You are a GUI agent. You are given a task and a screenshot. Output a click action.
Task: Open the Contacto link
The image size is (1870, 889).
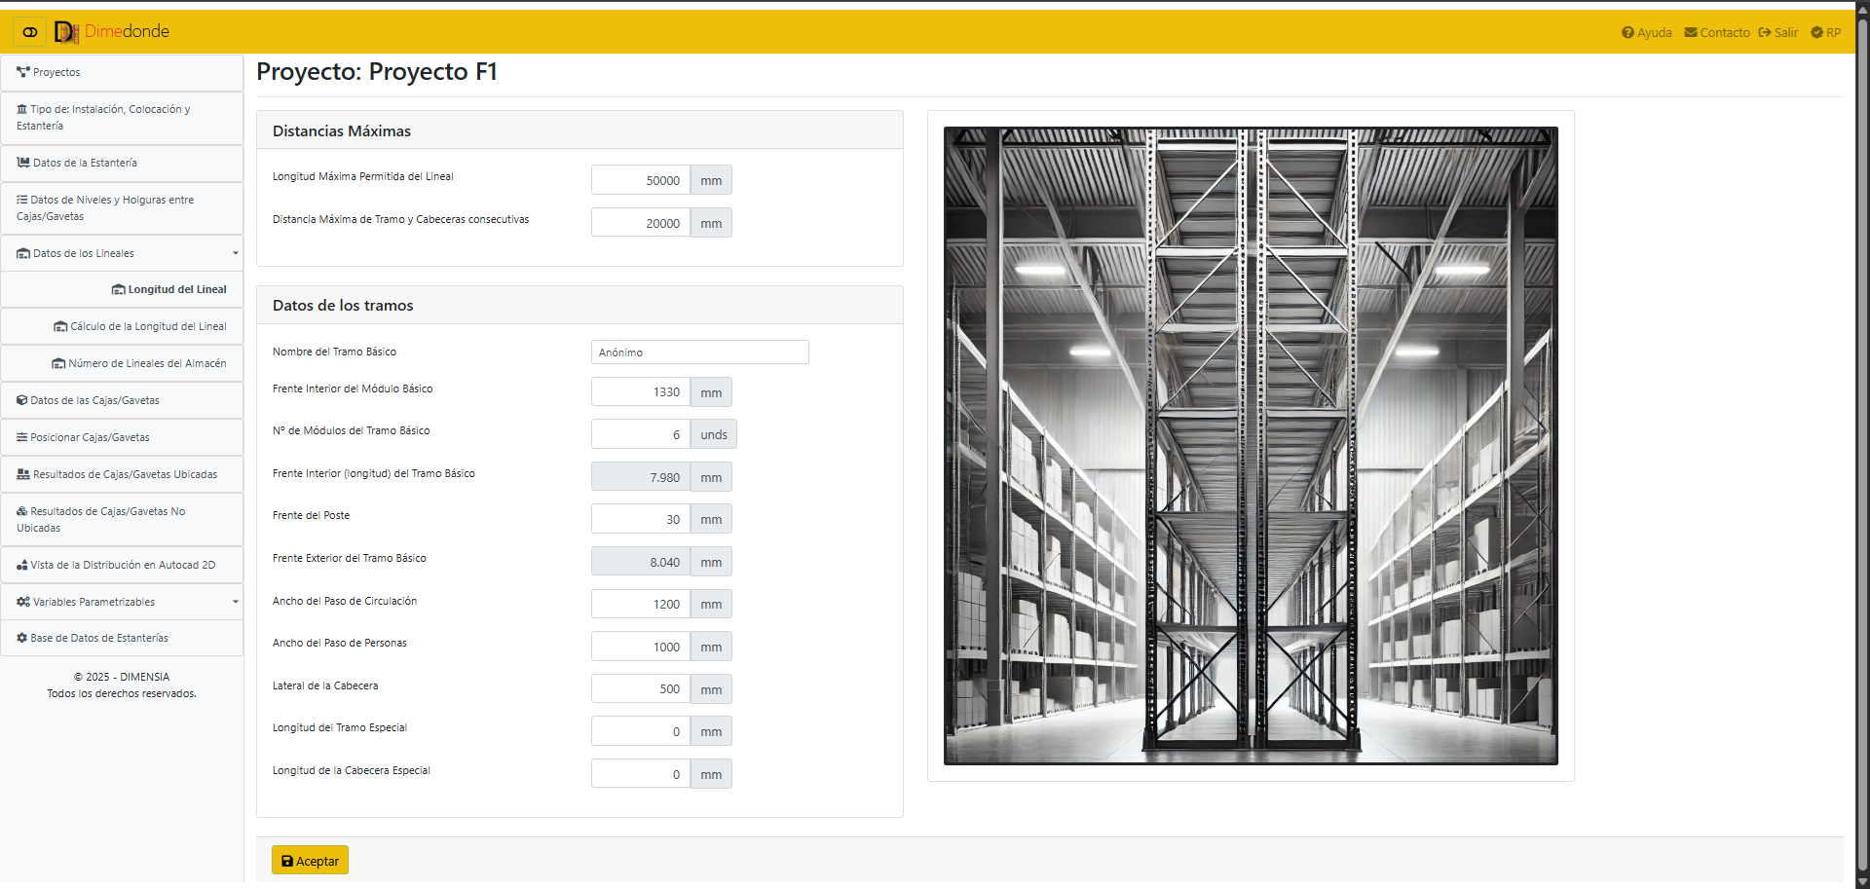point(1717,33)
